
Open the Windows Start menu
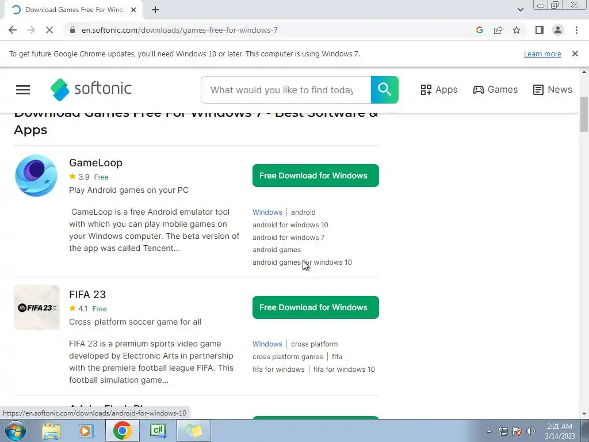point(15,430)
